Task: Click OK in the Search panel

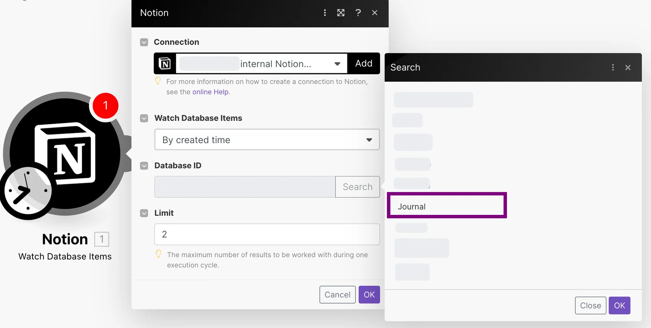Action: [619, 306]
